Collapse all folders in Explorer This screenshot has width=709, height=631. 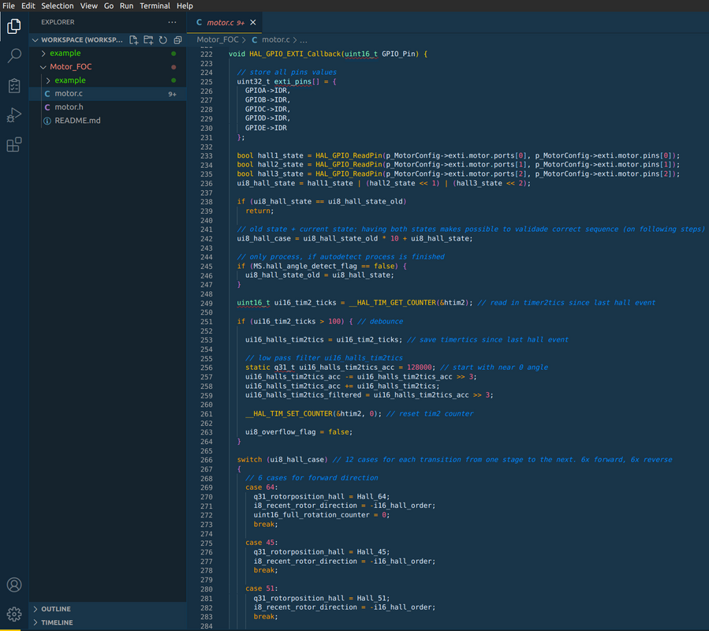pos(177,39)
